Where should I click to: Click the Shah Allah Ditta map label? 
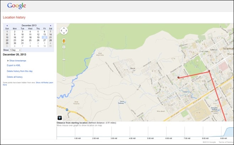(100, 54)
